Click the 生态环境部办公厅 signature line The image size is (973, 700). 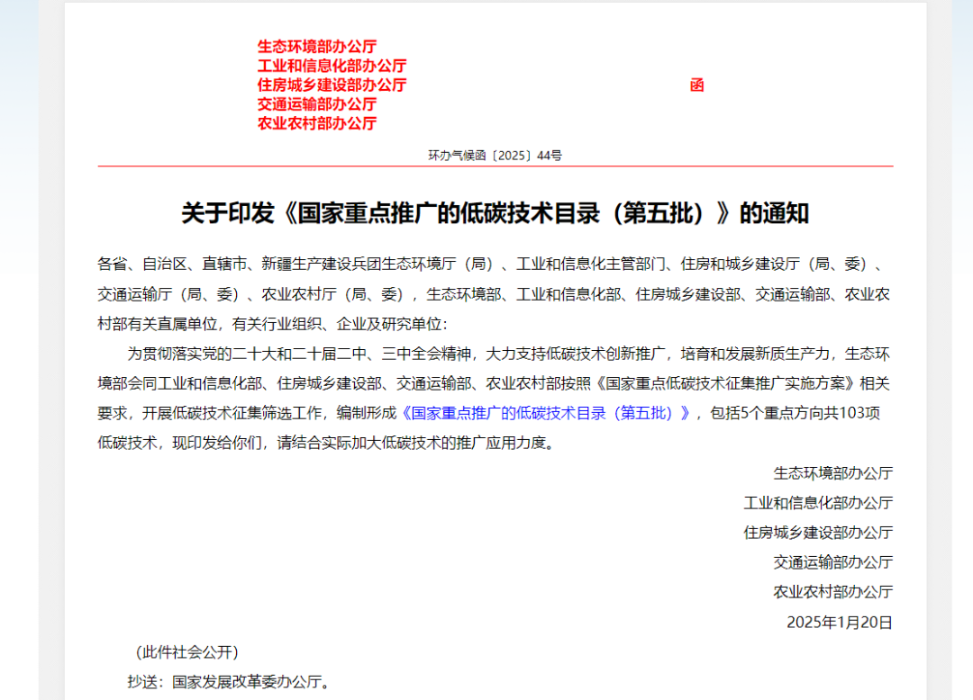(x=834, y=472)
